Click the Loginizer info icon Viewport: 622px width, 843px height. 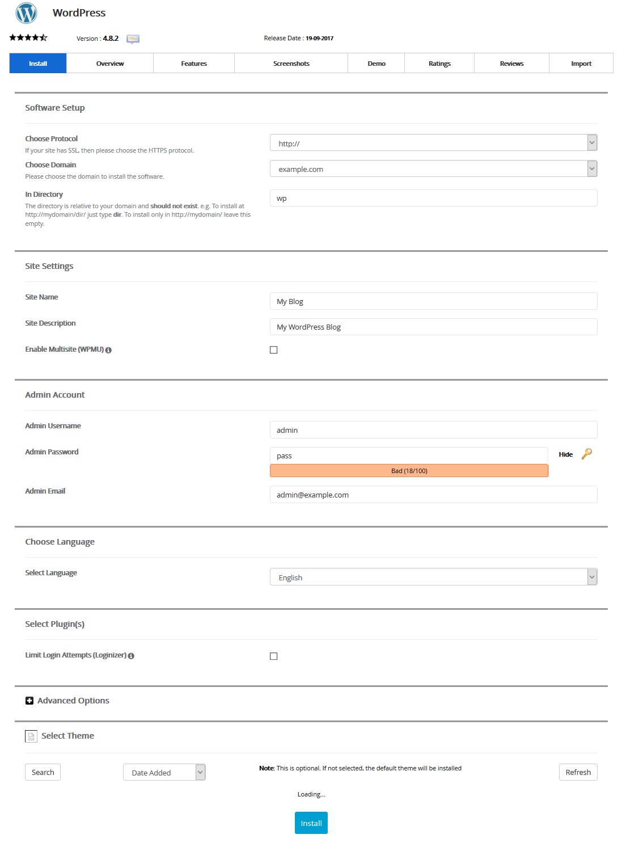click(x=131, y=656)
